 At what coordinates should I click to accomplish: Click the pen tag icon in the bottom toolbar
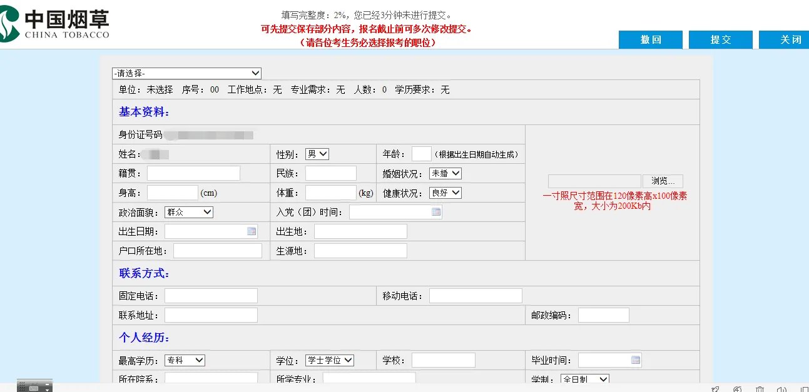715,389
